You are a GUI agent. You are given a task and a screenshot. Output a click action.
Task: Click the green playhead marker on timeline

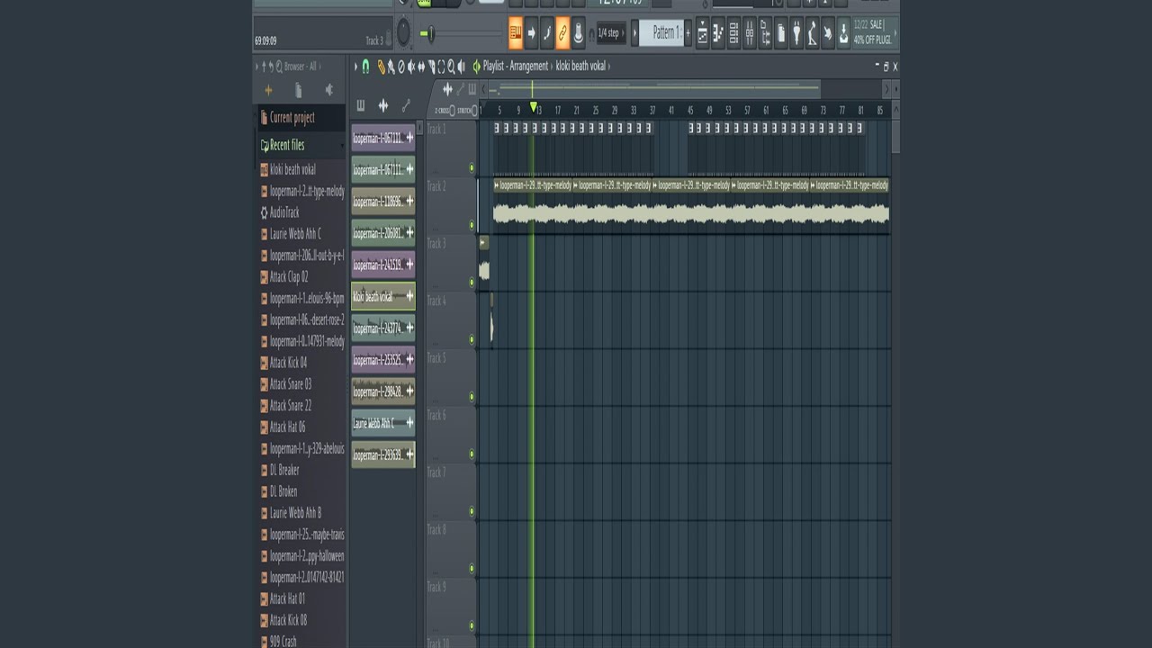point(534,109)
